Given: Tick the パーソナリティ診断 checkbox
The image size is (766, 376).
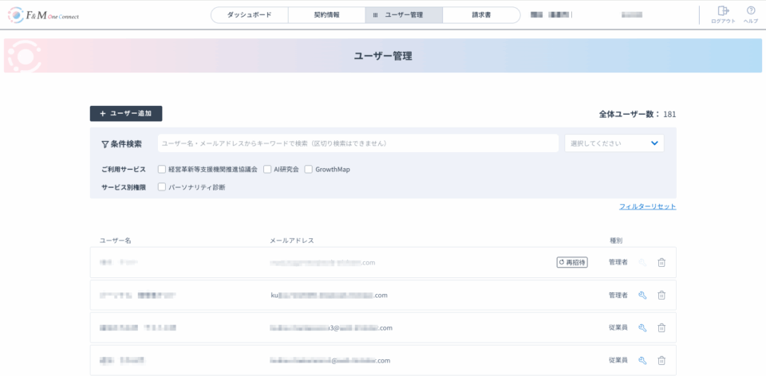Looking at the screenshot, I should 162,187.
